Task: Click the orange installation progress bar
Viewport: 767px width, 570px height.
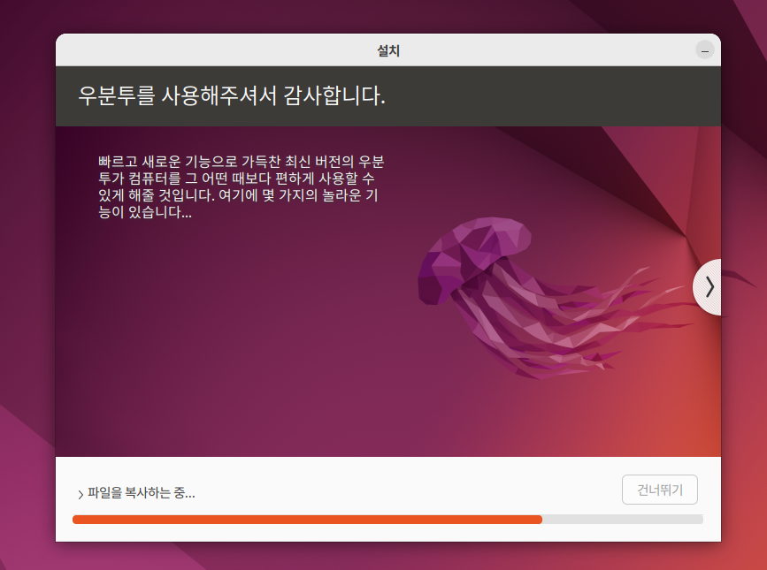Action: [x=387, y=520]
